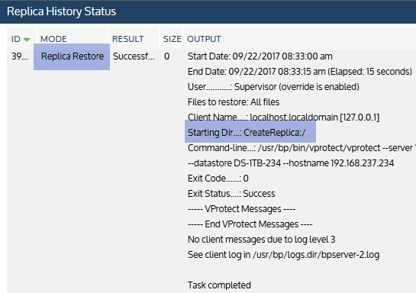Click the OUTPUT column header

204,39
